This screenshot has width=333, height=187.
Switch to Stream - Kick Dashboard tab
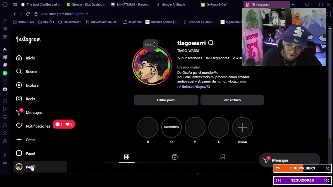[x=86, y=4]
